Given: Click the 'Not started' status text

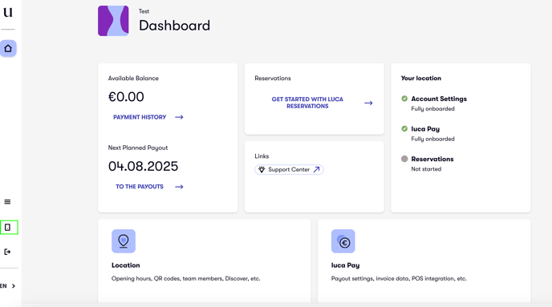Looking at the screenshot, I should pyautogui.click(x=426, y=169).
